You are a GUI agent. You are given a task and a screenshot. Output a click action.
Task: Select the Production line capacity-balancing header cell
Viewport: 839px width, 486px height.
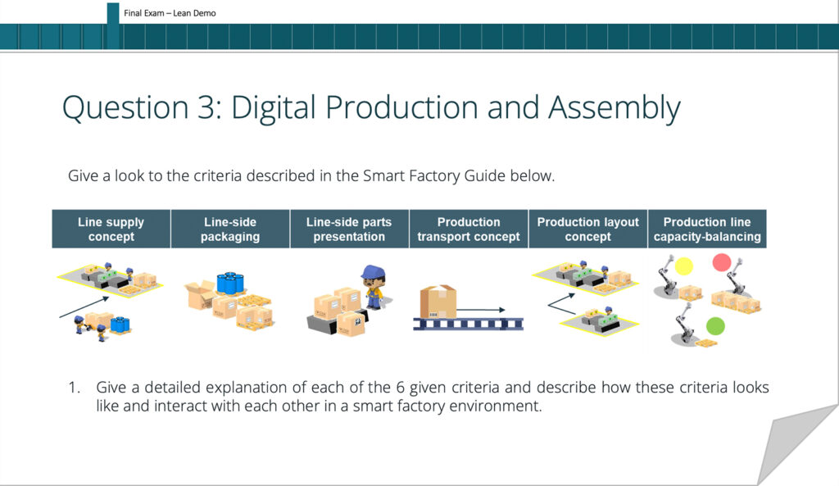coord(707,229)
